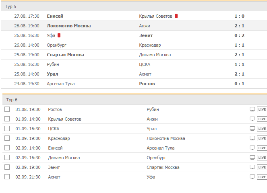
Task: Tick checkbox for ЦСКА vs Урал match
Action: [x=7, y=129]
